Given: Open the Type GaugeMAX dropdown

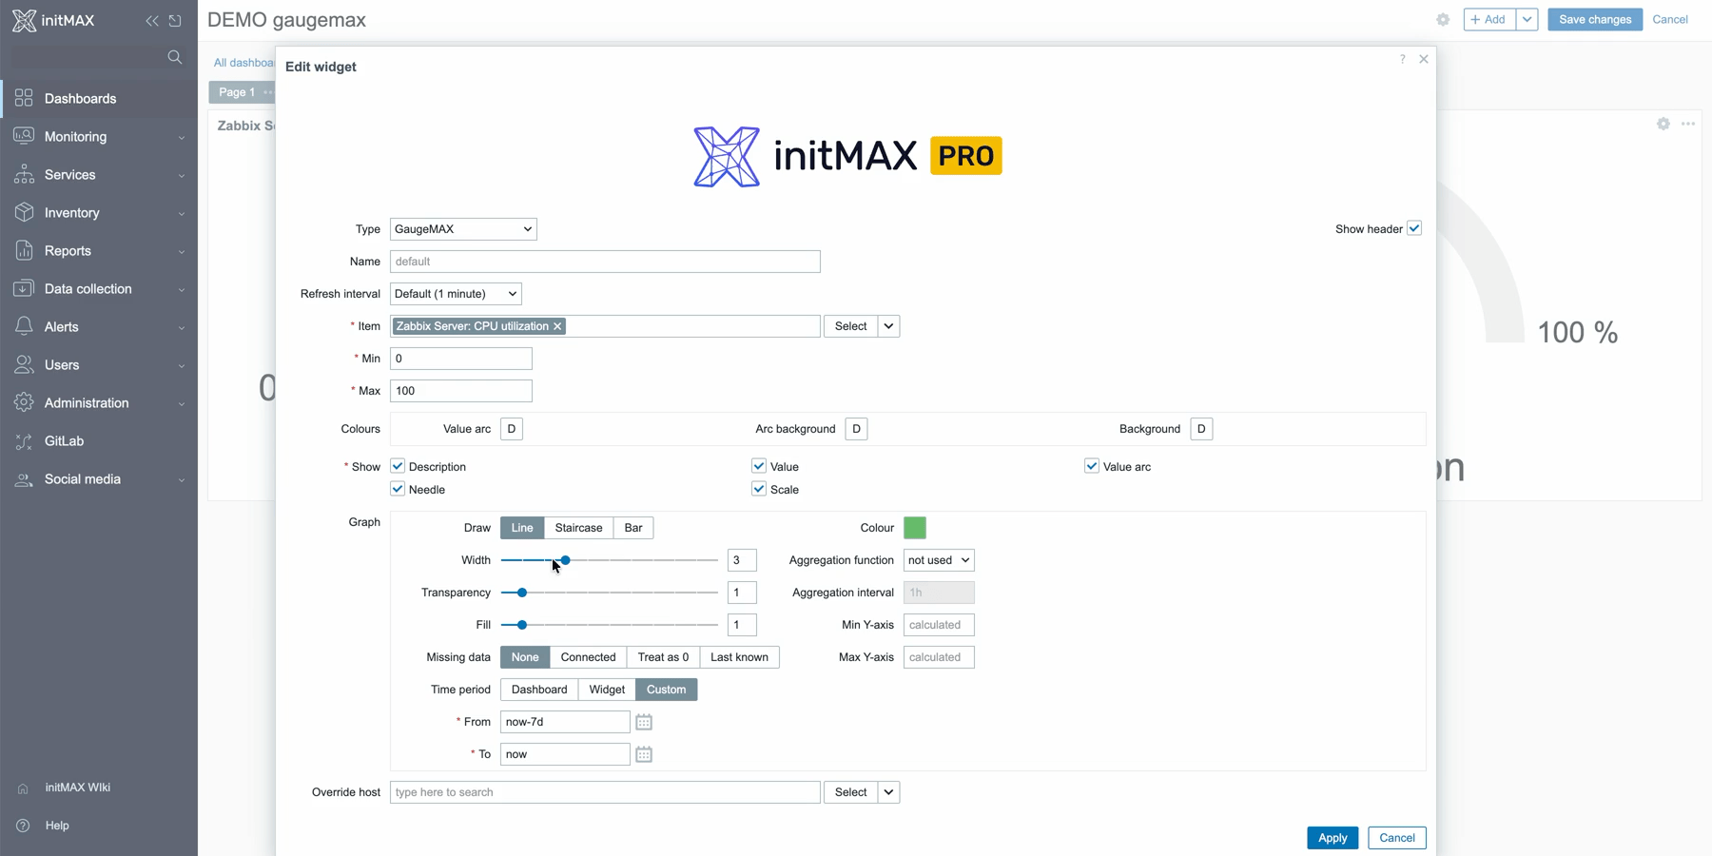Looking at the screenshot, I should click(x=463, y=229).
